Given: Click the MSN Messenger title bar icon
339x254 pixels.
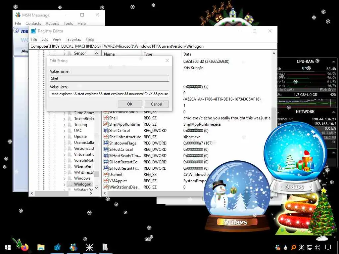Looking at the screenshot, I should pyautogui.click(x=18, y=15).
